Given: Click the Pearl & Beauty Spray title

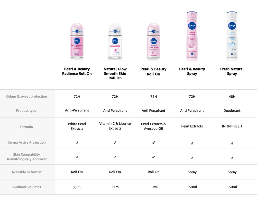Looking at the screenshot, I should pyautogui.click(x=192, y=71).
